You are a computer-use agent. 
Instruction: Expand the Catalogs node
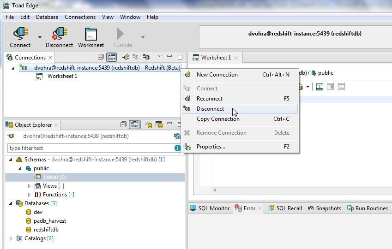pyautogui.click(x=11, y=239)
